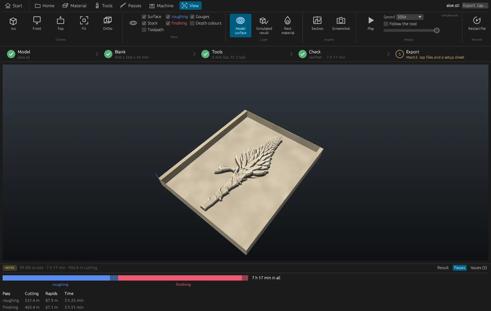Enable the Toolpath checkbox

[x=144, y=30]
